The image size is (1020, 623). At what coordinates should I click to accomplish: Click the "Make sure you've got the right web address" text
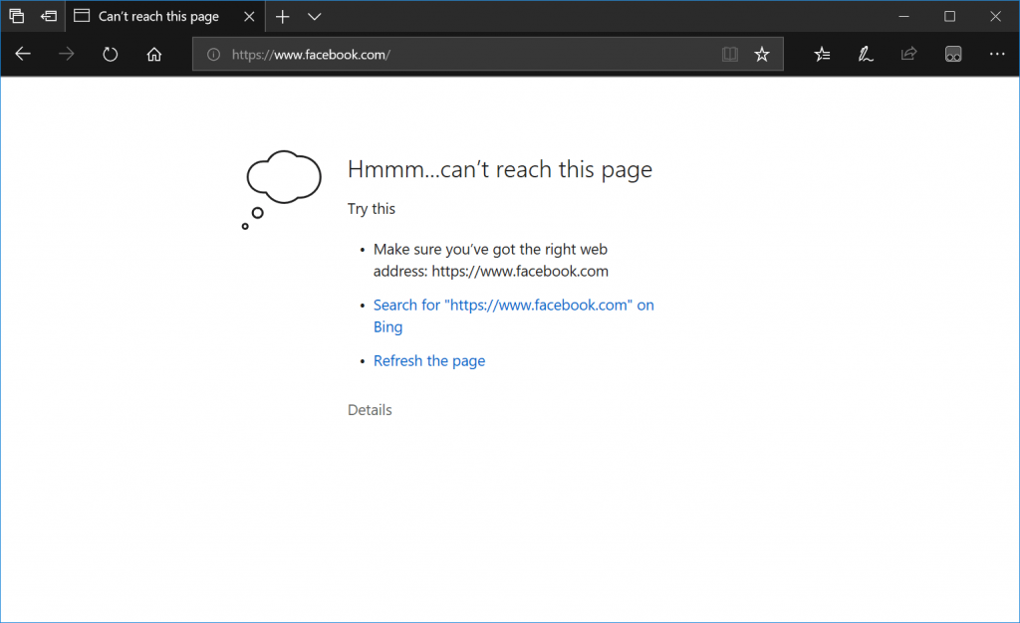(x=491, y=260)
